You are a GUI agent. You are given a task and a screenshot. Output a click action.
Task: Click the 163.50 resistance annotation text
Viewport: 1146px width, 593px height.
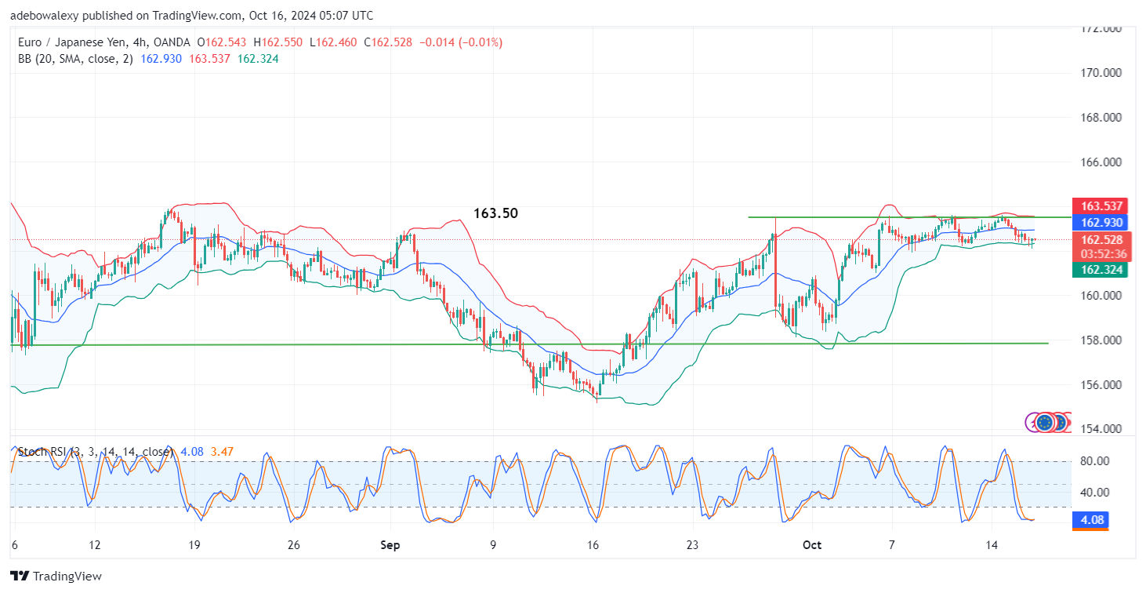point(495,213)
